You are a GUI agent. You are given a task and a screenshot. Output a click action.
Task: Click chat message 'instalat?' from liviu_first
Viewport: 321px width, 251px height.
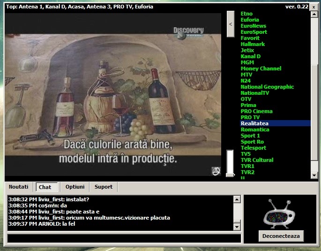pos(49,199)
